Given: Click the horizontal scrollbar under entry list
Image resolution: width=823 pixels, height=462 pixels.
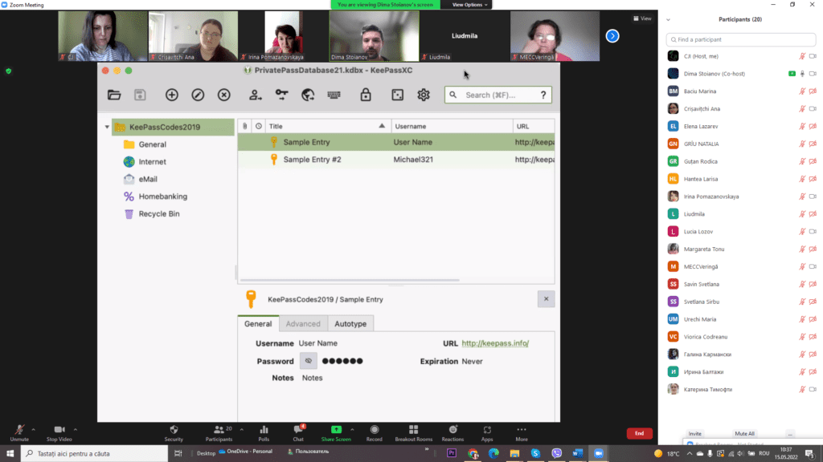Looking at the screenshot, I should pyautogui.click(x=350, y=280).
